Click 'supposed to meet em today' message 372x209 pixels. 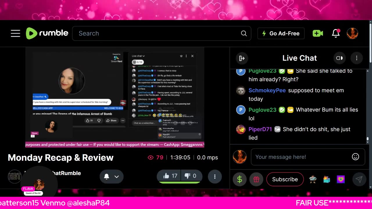tap(296, 95)
